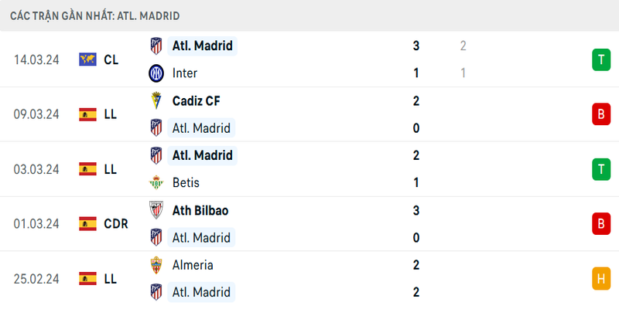Click green T badge for Betis match
Image resolution: width=619 pixels, height=309 pixels.
point(600,169)
